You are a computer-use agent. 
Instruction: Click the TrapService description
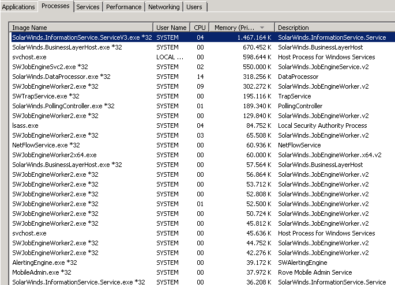click(x=295, y=96)
